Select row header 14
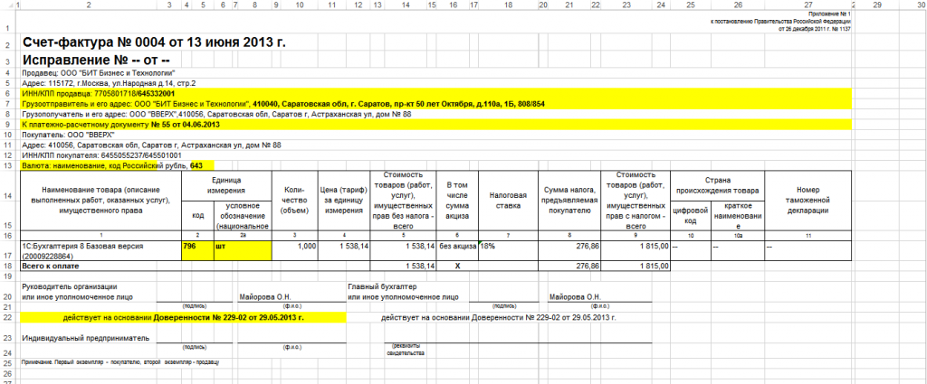The height and width of the screenshot is (384, 927). [x=7, y=194]
